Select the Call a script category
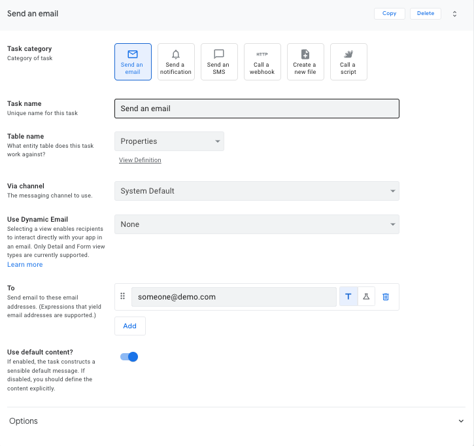 [x=348, y=61]
